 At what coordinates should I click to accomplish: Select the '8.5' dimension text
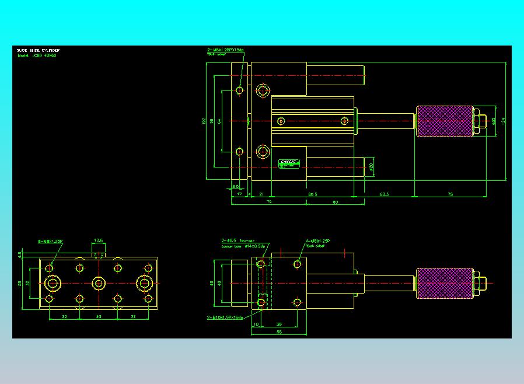[235, 187]
